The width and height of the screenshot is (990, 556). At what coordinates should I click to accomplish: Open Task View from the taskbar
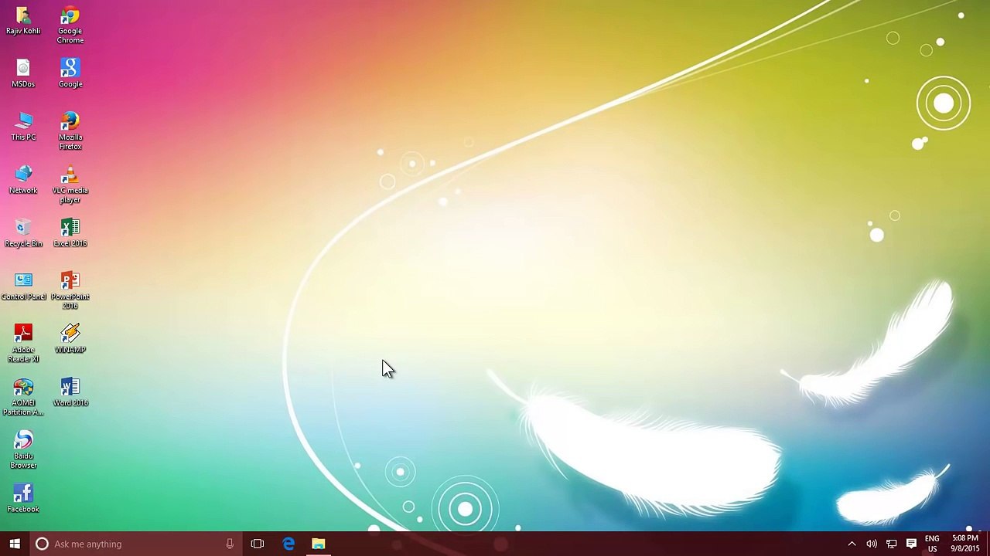[258, 544]
